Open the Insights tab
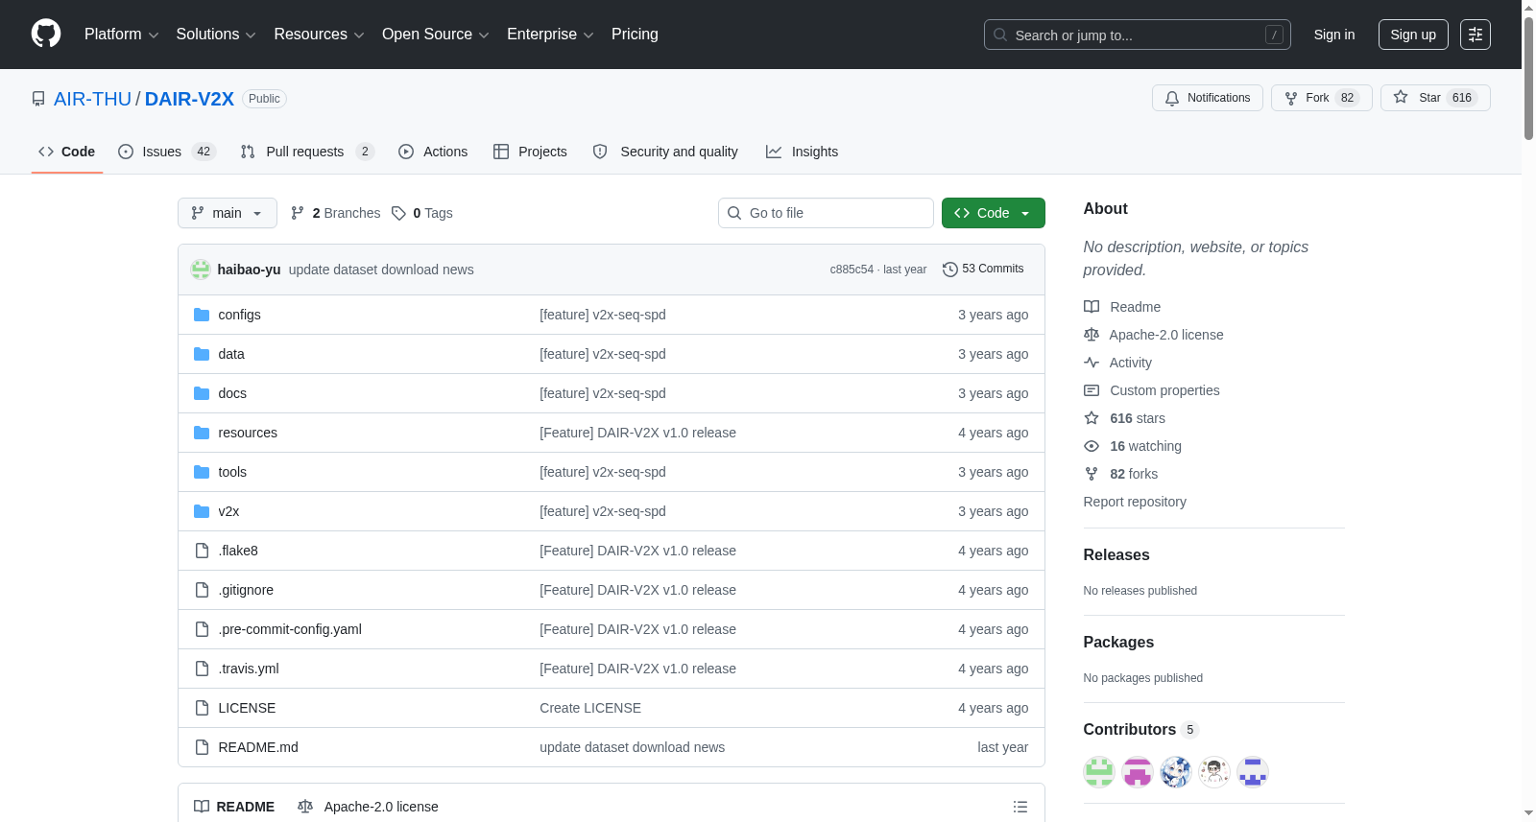Viewport: 1536px width, 822px height. (802, 152)
